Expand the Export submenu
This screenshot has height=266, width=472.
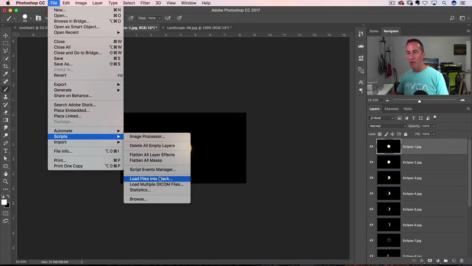(86, 84)
